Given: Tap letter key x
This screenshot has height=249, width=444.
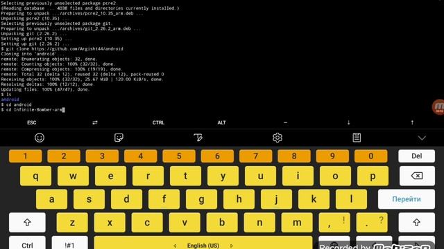Looking at the screenshot, I should click(x=110, y=223).
